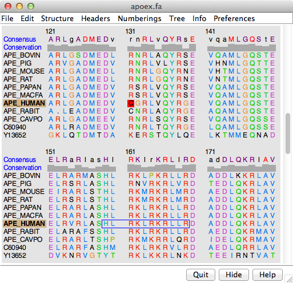293x283 pixels.
Task: Open the Numberings menu
Action: coord(139,18)
